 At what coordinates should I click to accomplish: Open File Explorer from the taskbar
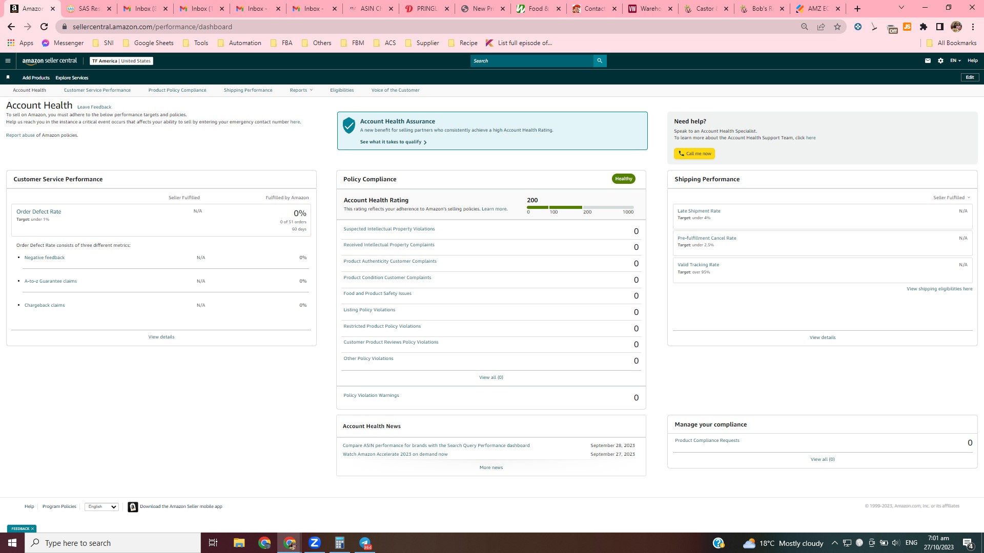click(239, 543)
